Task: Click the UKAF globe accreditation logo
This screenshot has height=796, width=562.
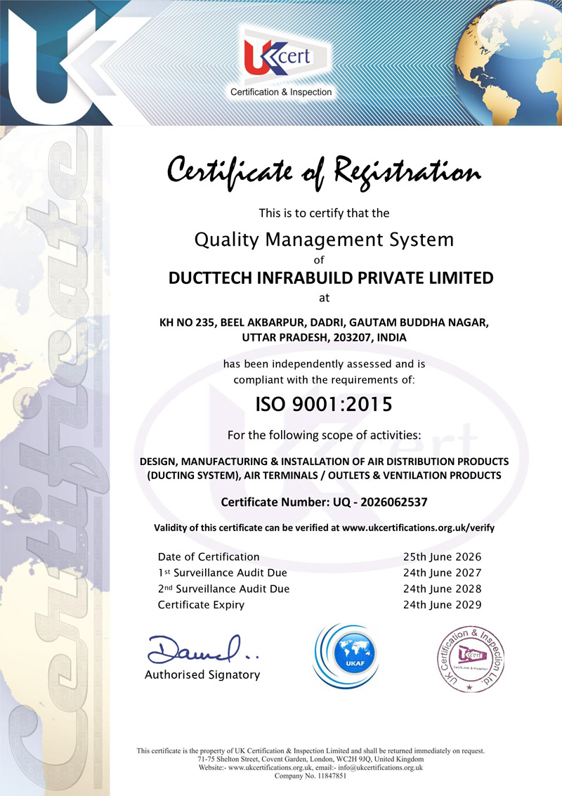Action: [x=346, y=656]
